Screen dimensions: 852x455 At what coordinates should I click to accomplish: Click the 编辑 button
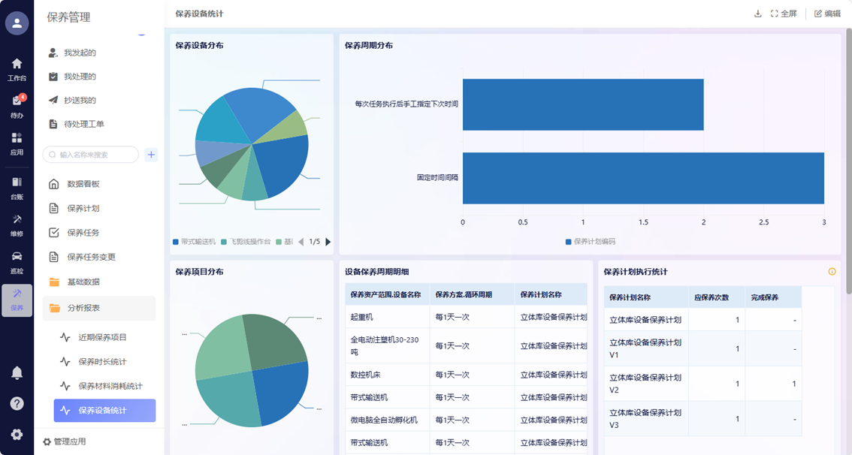tap(827, 14)
